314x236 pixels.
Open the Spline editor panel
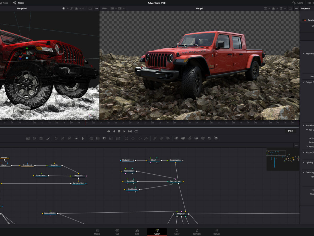coord(298,3)
